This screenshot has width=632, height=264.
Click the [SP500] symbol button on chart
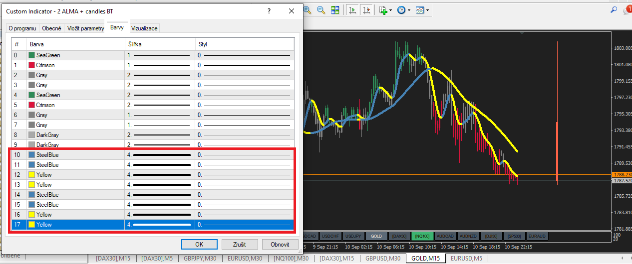(514, 236)
